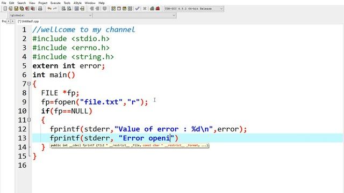
Task: Click the Rebuild All icon
Action: [x=130, y=9]
